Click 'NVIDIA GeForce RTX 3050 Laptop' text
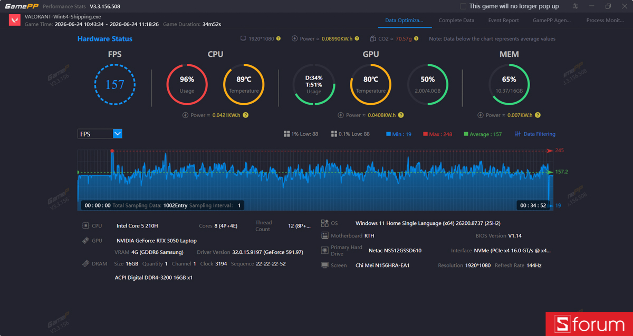Image resolution: width=633 pixels, height=336 pixels. coord(157,241)
